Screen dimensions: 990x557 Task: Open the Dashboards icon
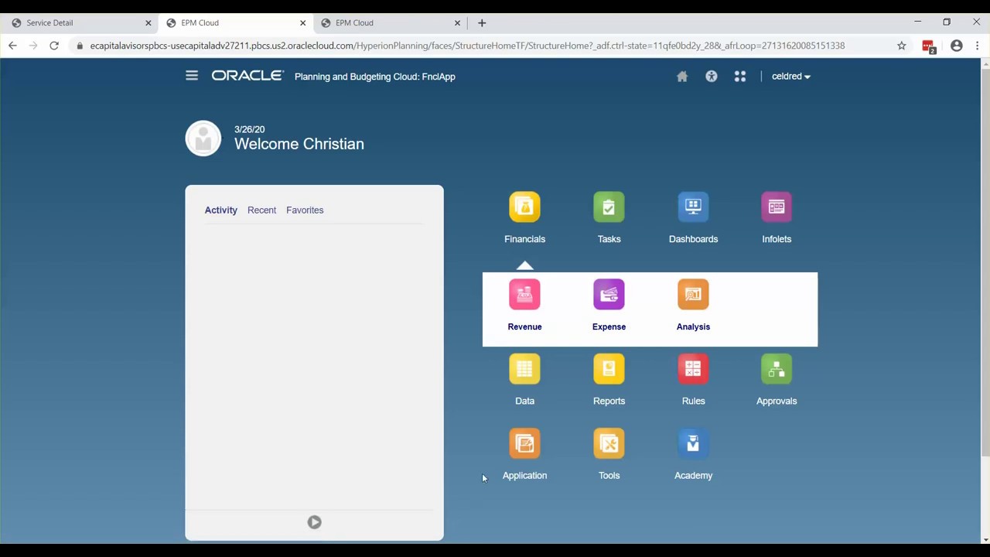coord(693,207)
